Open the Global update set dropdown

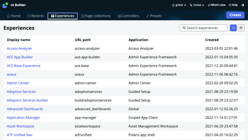tap(197, 5)
